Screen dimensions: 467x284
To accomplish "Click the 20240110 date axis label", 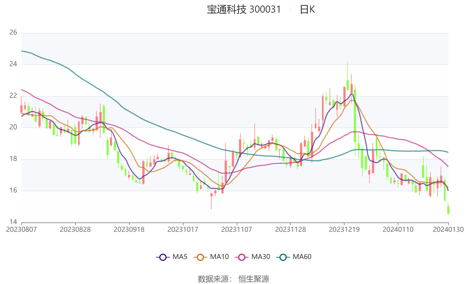I will [398, 229].
